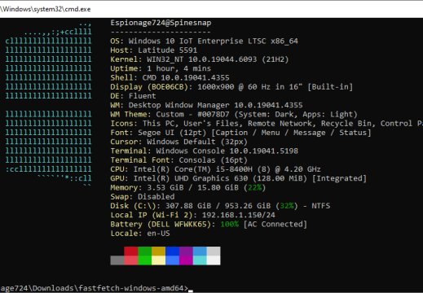The width and height of the screenshot is (423, 293).
Task: Click the light gray color block
Action: [x=214, y=251]
